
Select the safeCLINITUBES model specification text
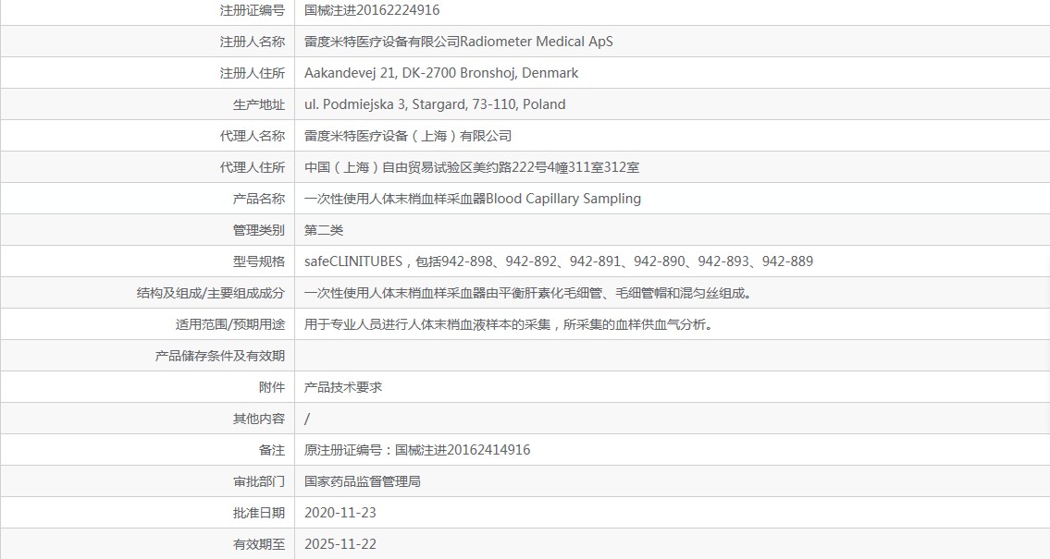coord(559,261)
